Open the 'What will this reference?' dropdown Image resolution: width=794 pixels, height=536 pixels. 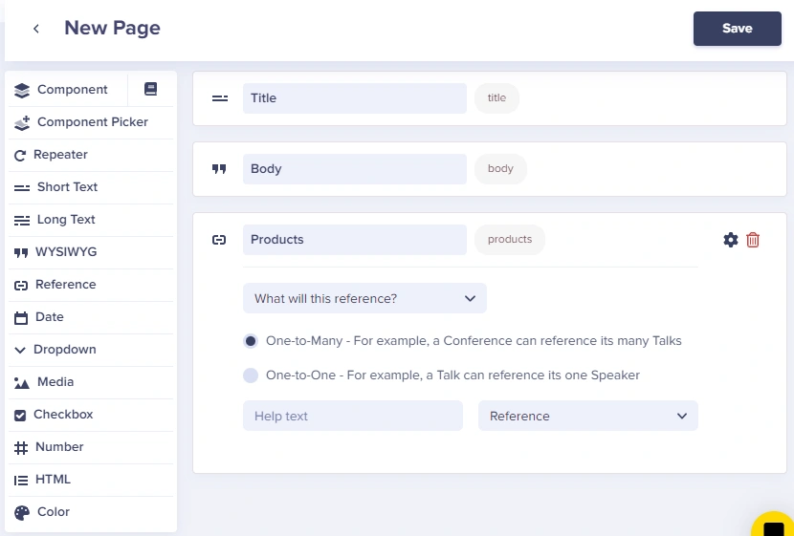[364, 298]
